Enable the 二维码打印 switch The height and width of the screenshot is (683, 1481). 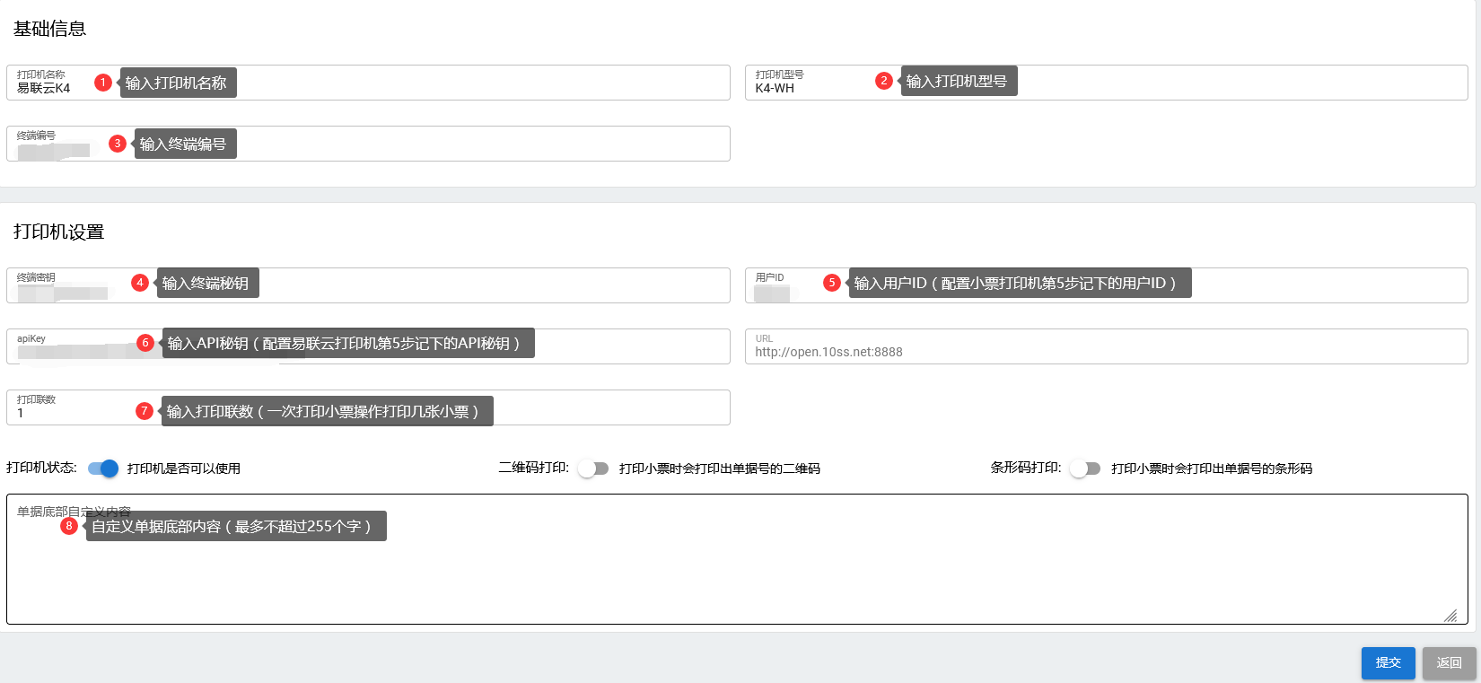[x=594, y=468]
